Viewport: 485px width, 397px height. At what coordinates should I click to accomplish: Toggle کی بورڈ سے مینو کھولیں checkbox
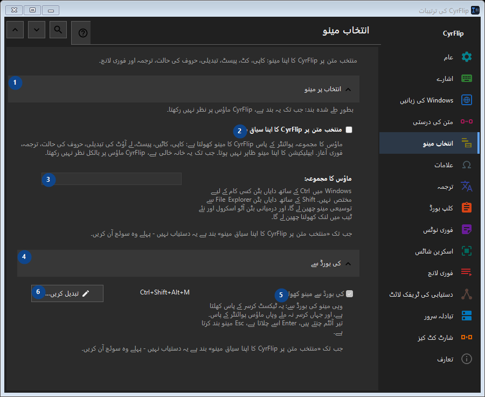[350, 293]
